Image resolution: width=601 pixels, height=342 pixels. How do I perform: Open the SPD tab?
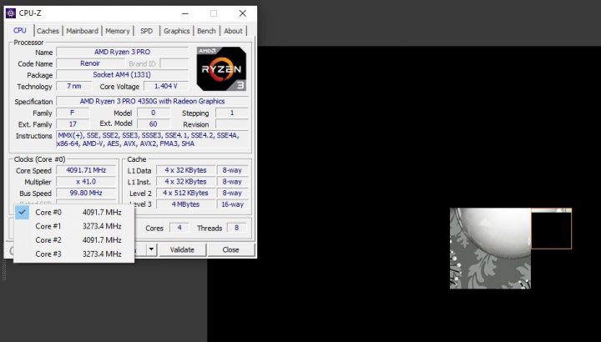pos(146,31)
